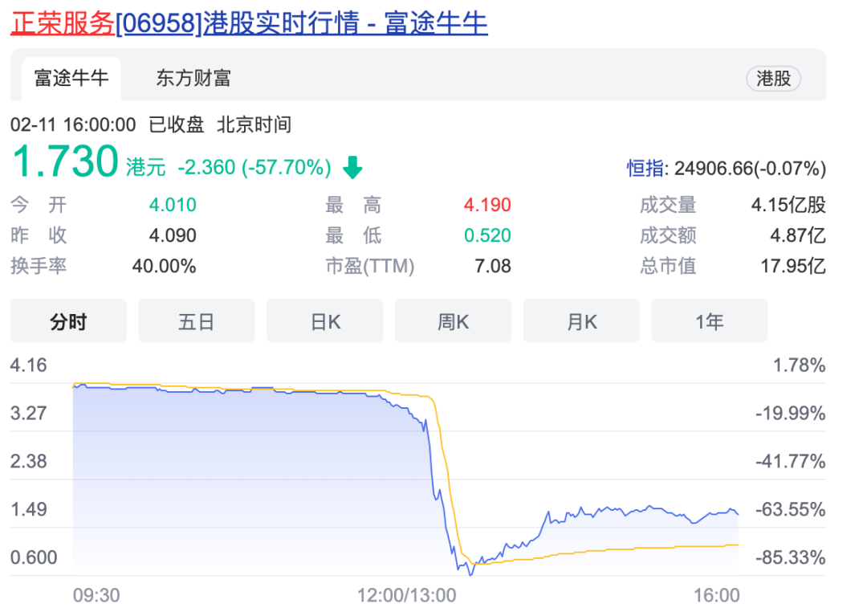Screen dimensions: 867x612
Task: Switch to the 1年 one-year chart view
Action: point(710,320)
